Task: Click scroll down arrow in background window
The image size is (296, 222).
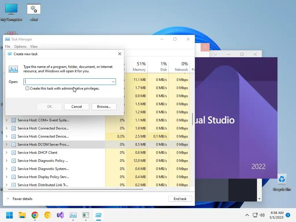Action: click(x=259, y=199)
